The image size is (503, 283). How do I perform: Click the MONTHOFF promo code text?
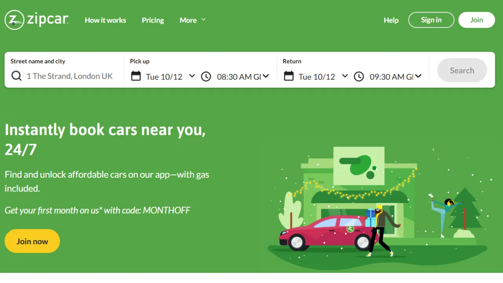click(x=167, y=210)
